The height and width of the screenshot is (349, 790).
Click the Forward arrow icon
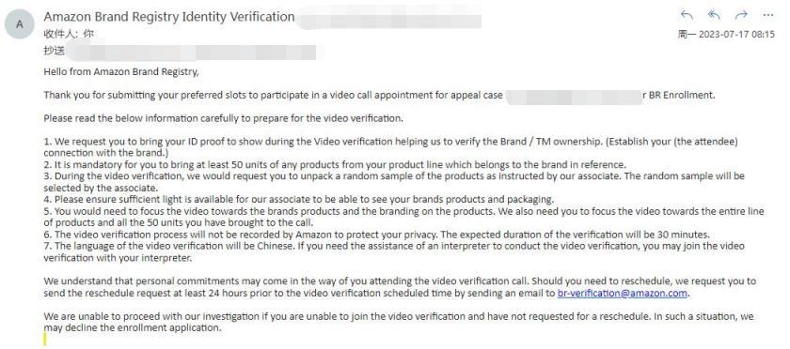click(741, 15)
